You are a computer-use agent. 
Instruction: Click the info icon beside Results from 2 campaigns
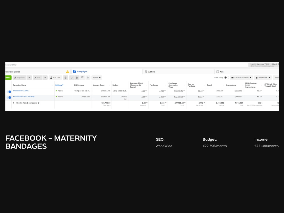[38, 103]
